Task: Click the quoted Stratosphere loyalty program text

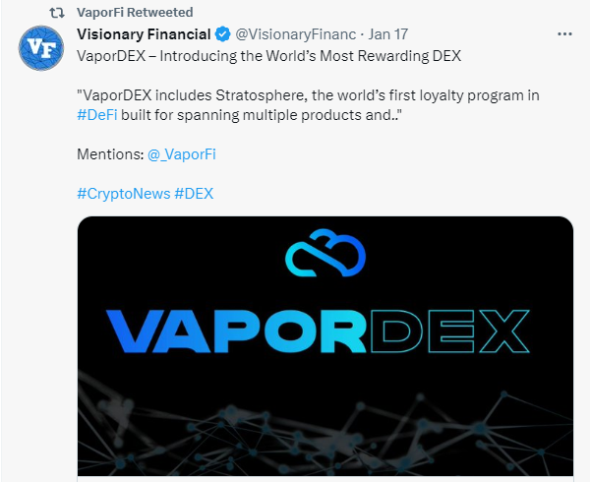Action: pyautogui.click(x=308, y=95)
